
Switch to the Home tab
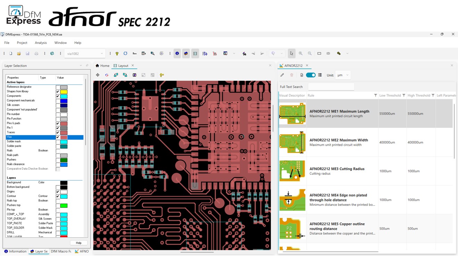coord(102,66)
